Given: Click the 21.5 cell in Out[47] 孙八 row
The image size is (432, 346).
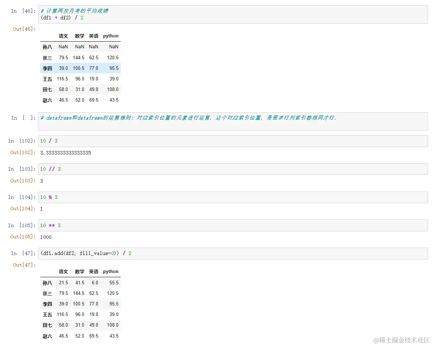Looking at the screenshot, I should [64, 283].
